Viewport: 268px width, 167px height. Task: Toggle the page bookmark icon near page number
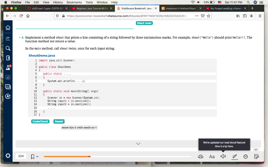pos(32,156)
